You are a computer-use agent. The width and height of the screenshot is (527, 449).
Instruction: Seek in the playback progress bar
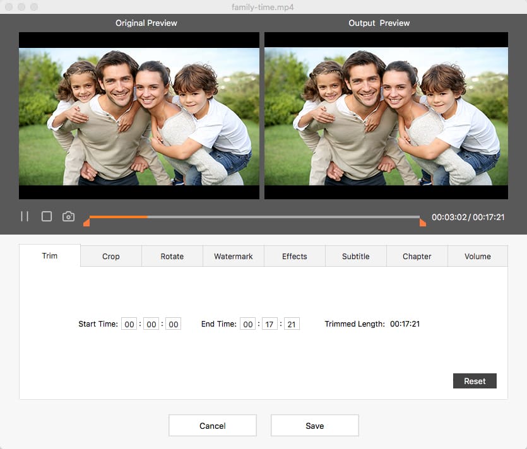[x=252, y=217]
